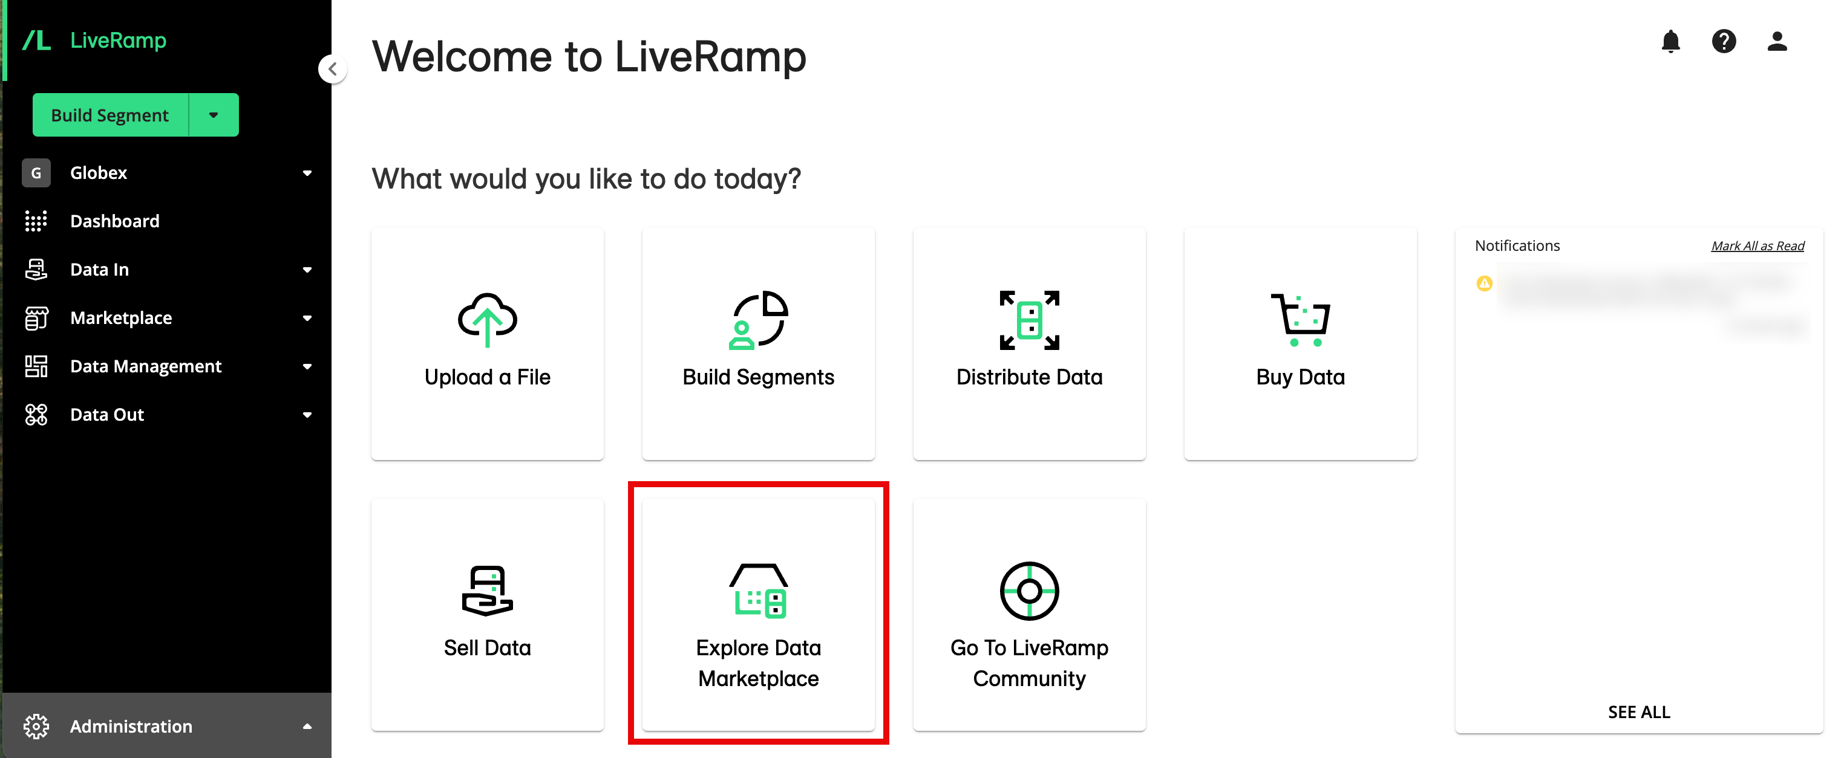The width and height of the screenshot is (1844, 758).
Task: Expand the Data Management menu arrow
Action: coord(307,366)
